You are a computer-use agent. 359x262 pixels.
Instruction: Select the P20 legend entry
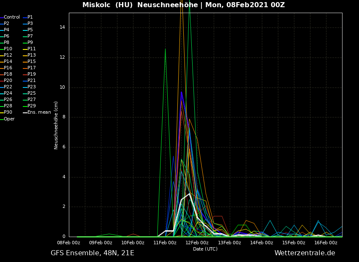pyautogui.click(x=8, y=81)
